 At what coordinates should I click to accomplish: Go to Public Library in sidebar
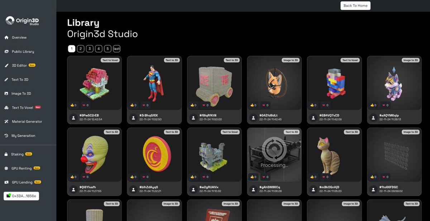pyautogui.click(x=23, y=51)
